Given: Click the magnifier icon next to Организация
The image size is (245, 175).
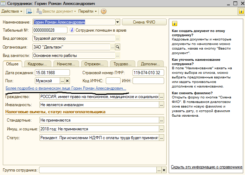Looking at the screenshot, I should click(x=117, y=47).
